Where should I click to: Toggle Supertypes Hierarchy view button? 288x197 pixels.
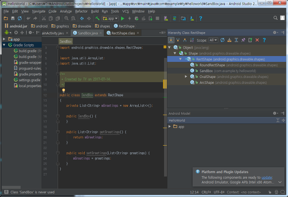178,40
